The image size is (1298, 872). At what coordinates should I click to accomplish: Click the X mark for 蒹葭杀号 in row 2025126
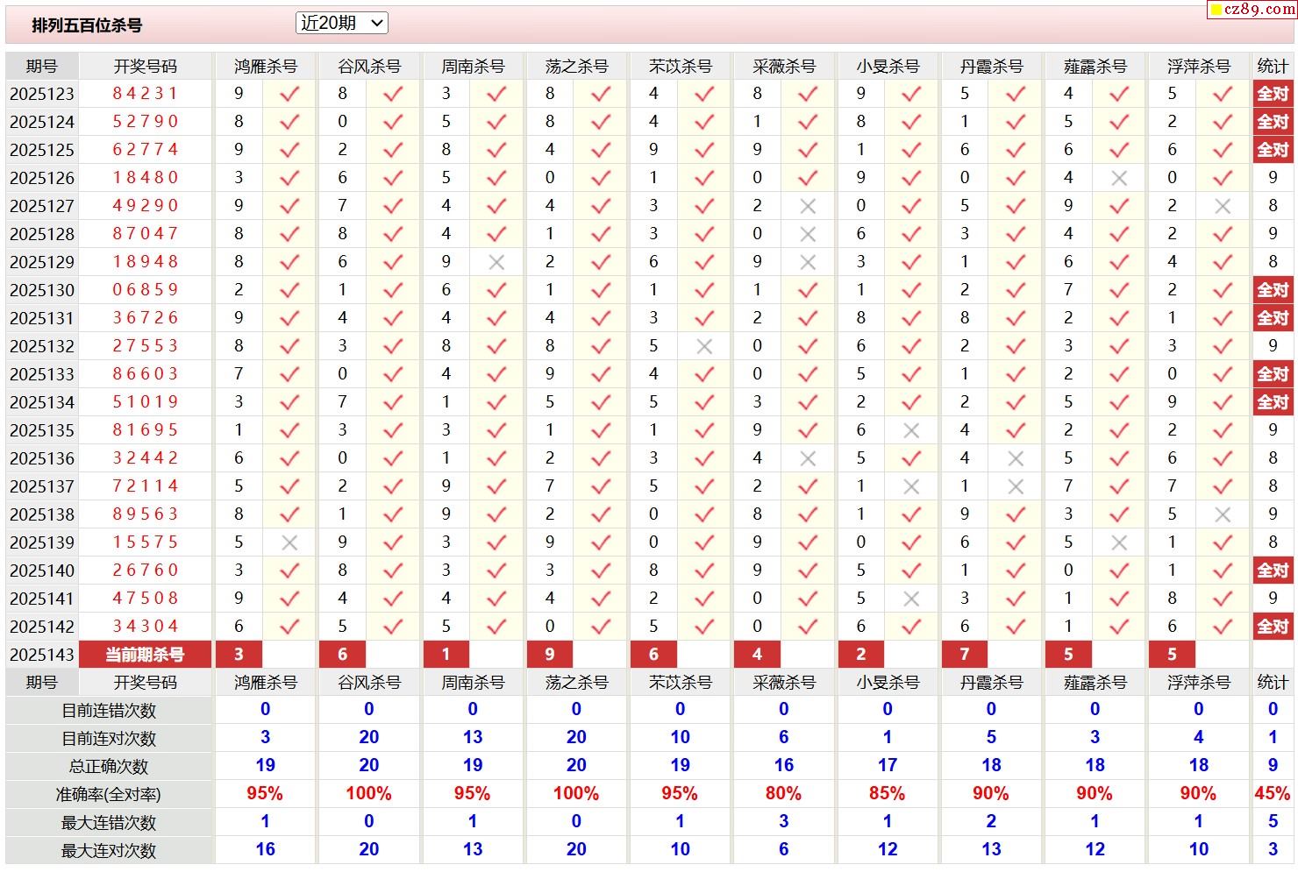click(1119, 178)
